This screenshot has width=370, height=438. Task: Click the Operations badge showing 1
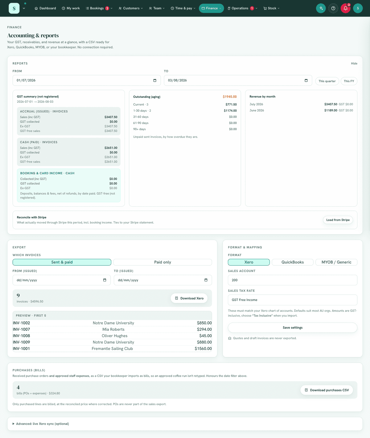[x=252, y=8]
